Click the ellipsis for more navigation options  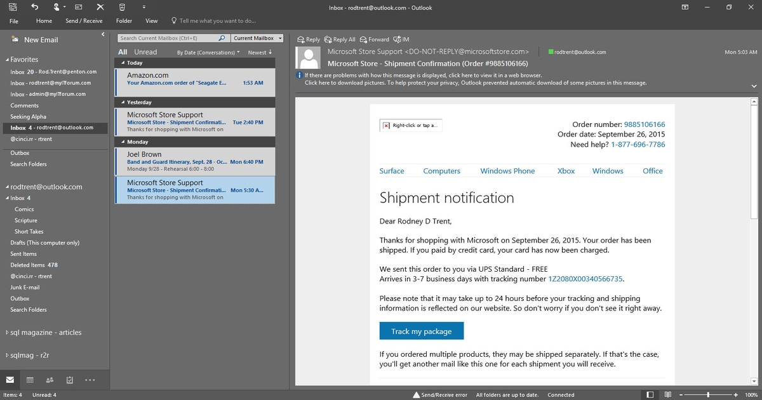coord(90,379)
